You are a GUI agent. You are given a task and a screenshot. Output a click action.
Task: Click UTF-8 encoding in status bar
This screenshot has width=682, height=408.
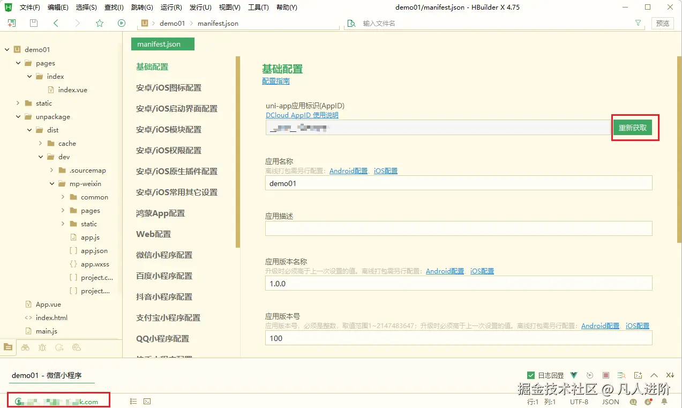(x=579, y=402)
